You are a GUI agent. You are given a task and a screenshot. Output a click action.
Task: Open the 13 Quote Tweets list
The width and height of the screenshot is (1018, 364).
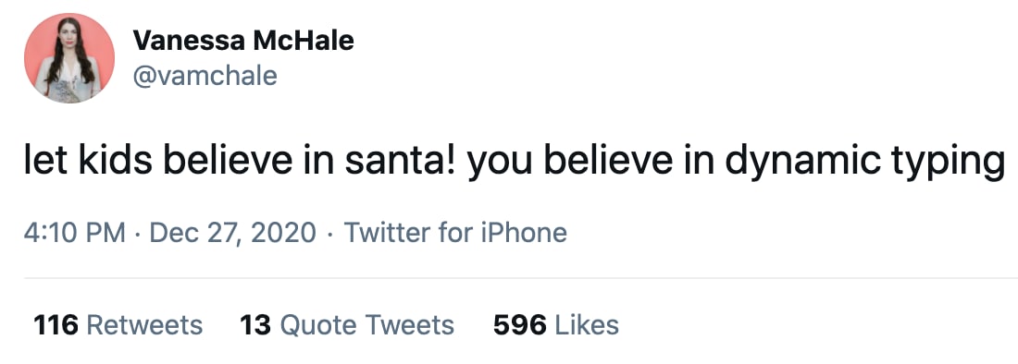pos(347,324)
